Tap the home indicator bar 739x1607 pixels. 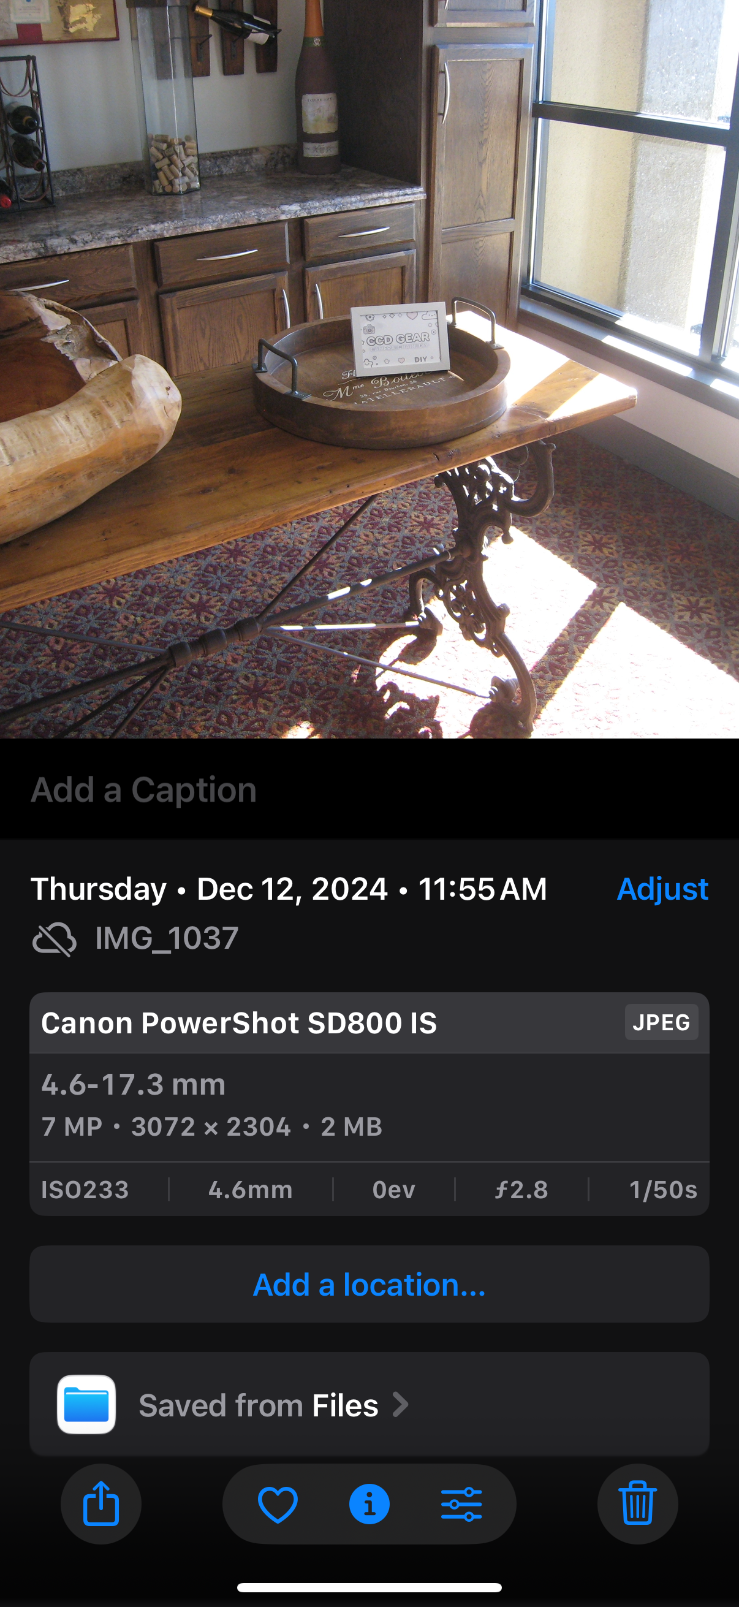(369, 1587)
